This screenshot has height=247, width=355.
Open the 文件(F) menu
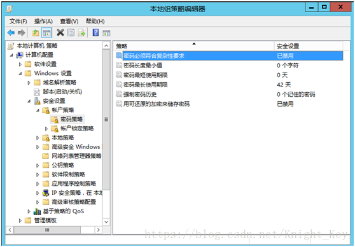[x=18, y=21]
